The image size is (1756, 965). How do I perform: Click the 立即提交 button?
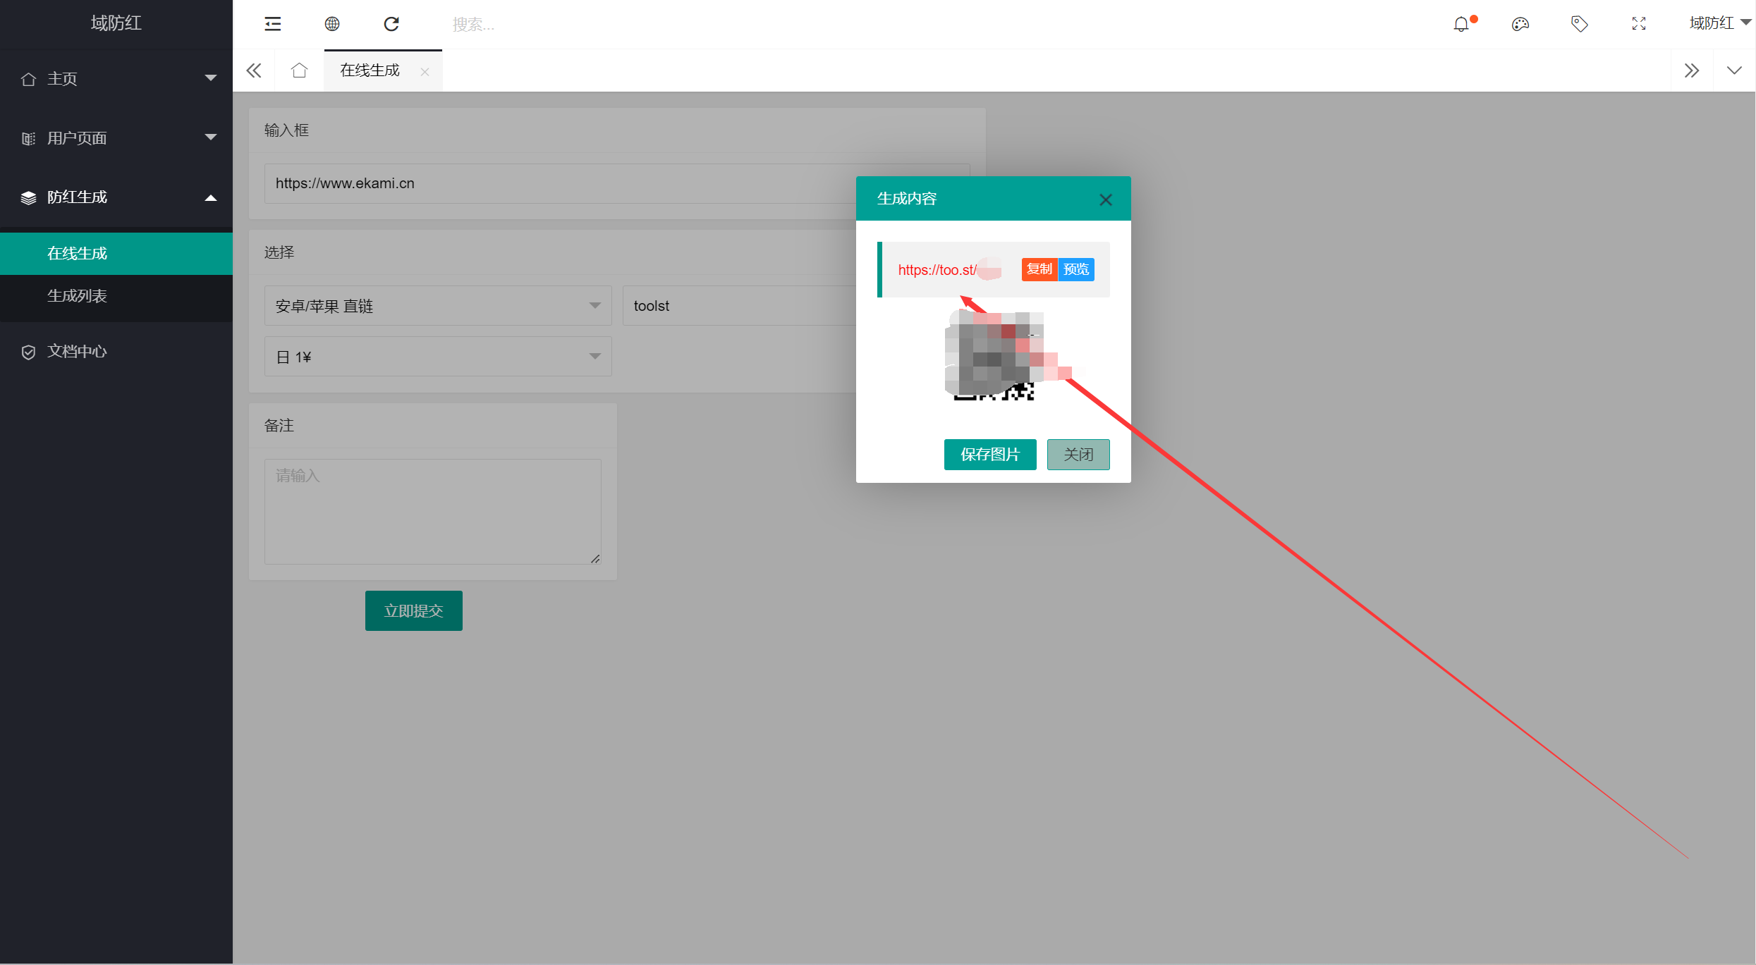tap(414, 610)
